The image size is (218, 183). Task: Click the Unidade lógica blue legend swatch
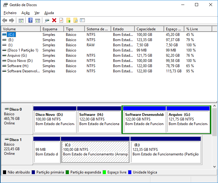point(130,172)
